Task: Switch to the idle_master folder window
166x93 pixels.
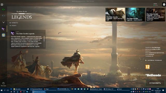Action: [20, 89]
